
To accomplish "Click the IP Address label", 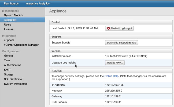I will 58,85.
